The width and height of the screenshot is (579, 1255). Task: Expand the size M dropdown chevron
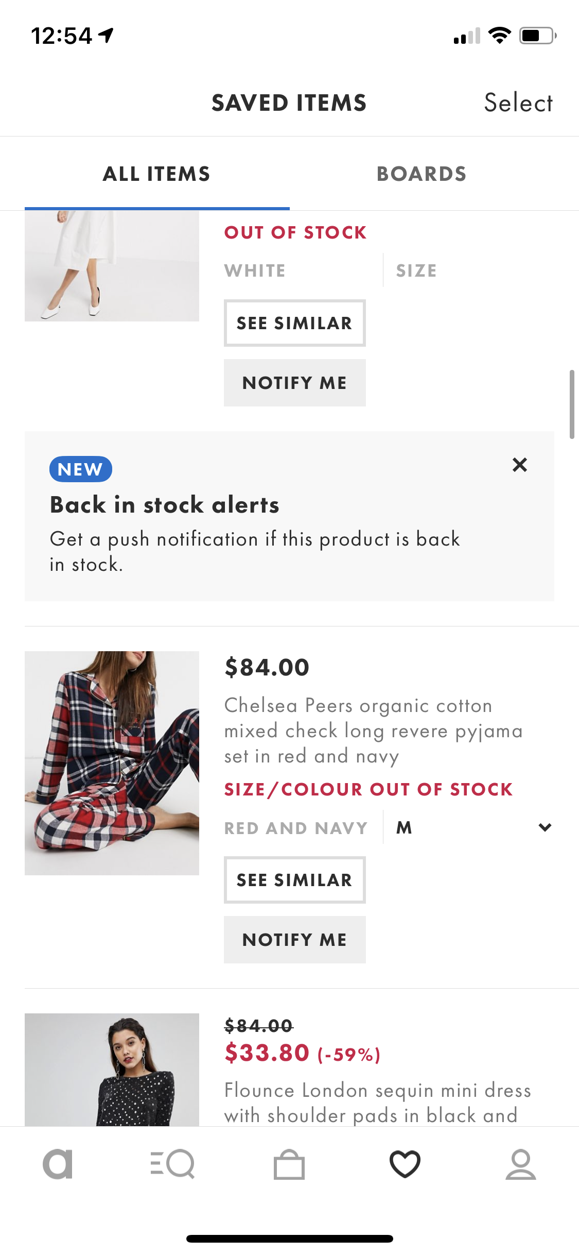[545, 827]
